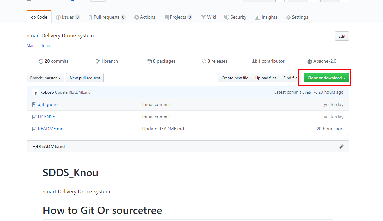Click the Security shield icon
The height and width of the screenshot is (221, 383).
(x=226, y=17)
